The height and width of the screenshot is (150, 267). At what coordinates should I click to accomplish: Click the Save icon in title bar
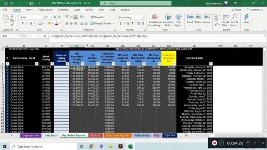(5, 3)
